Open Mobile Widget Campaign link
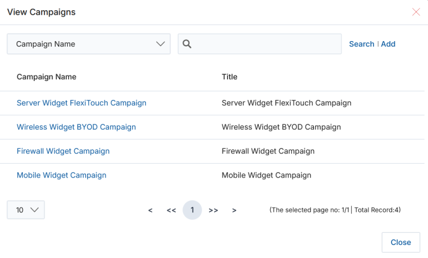Viewport: 428px width, 258px height. point(62,175)
